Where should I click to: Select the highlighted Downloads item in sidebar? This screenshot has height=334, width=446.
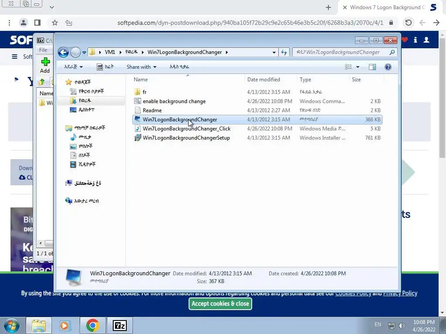point(91,100)
